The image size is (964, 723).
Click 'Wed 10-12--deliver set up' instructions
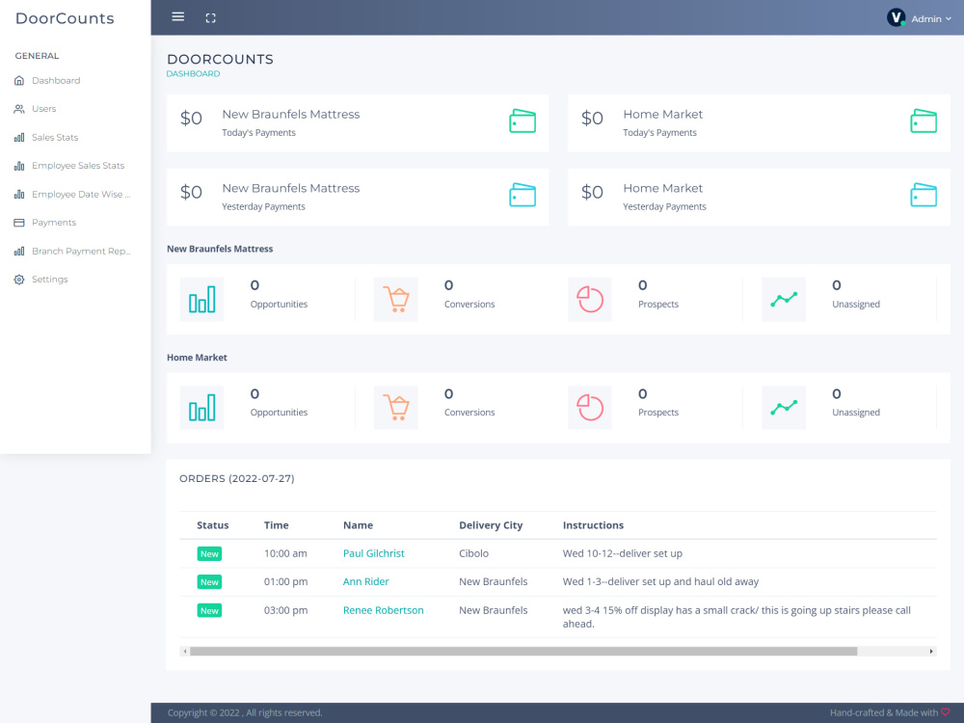pyautogui.click(x=622, y=553)
